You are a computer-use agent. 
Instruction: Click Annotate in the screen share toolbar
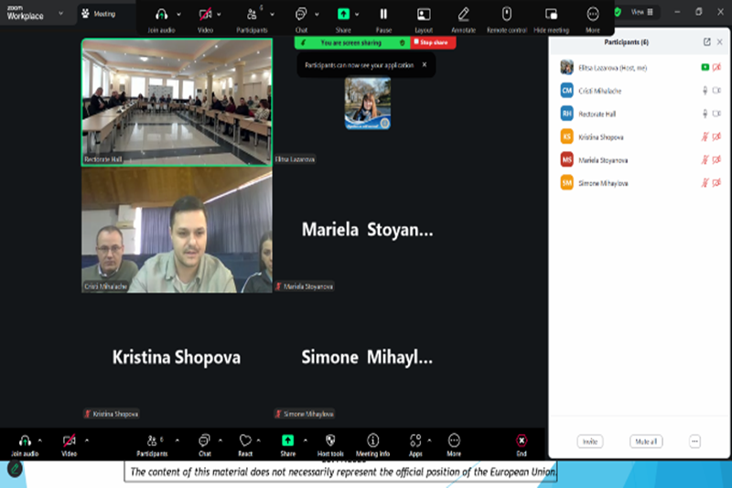pyautogui.click(x=464, y=17)
